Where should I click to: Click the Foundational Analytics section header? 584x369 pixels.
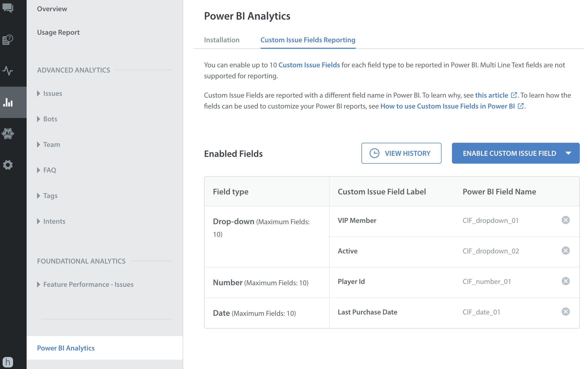pyautogui.click(x=81, y=261)
